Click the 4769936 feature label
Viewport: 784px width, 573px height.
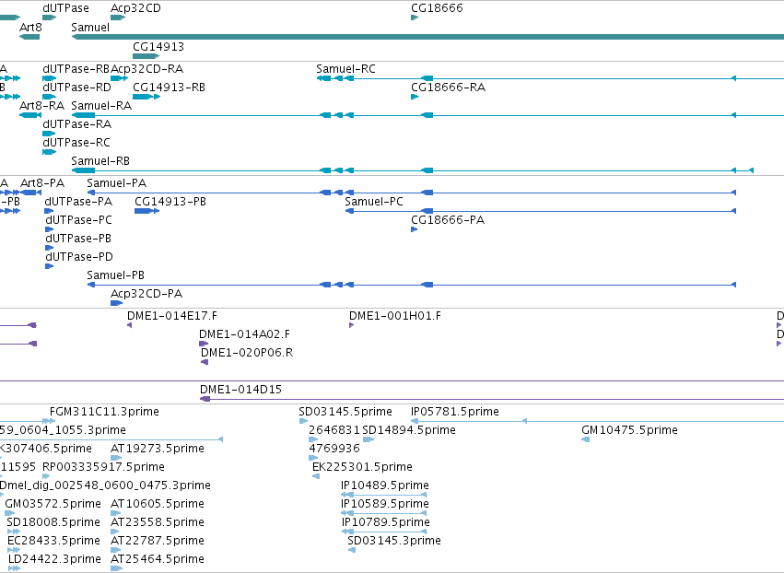click(x=334, y=449)
